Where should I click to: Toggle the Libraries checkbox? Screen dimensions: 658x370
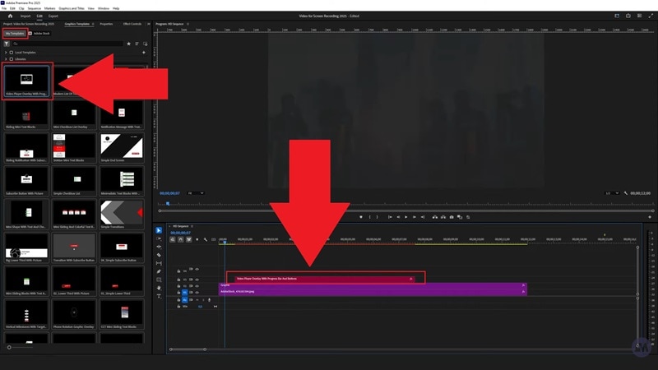12,59
